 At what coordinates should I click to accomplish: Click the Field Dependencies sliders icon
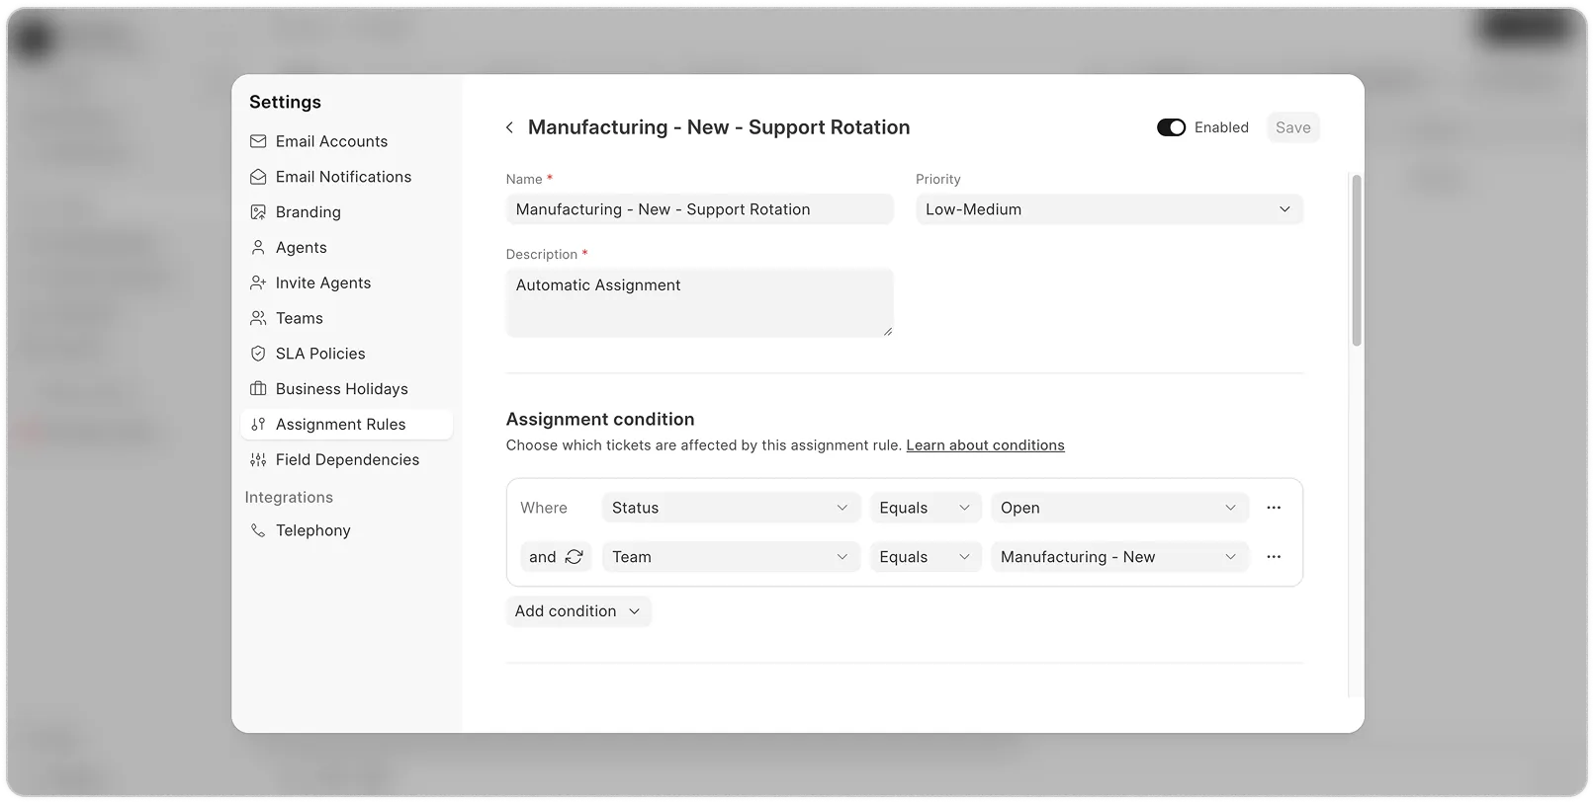click(x=258, y=460)
